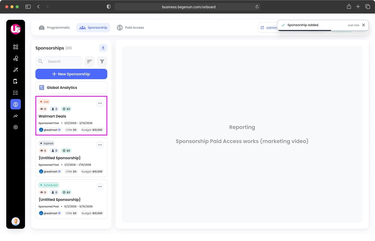This screenshot has height=241, width=375.
Task: Open the content player icon in sidebar
Action: click(16, 81)
